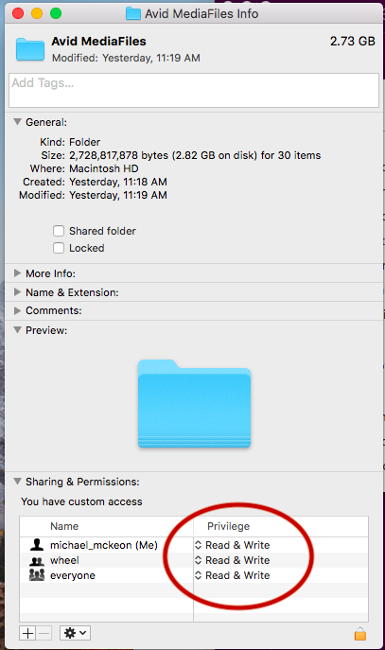Click the title bar folder proxy icon
This screenshot has height=650, width=385.
tap(133, 13)
